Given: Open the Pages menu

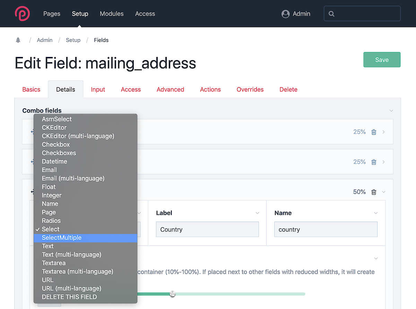Looking at the screenshot, I should (x=52, y=14).
